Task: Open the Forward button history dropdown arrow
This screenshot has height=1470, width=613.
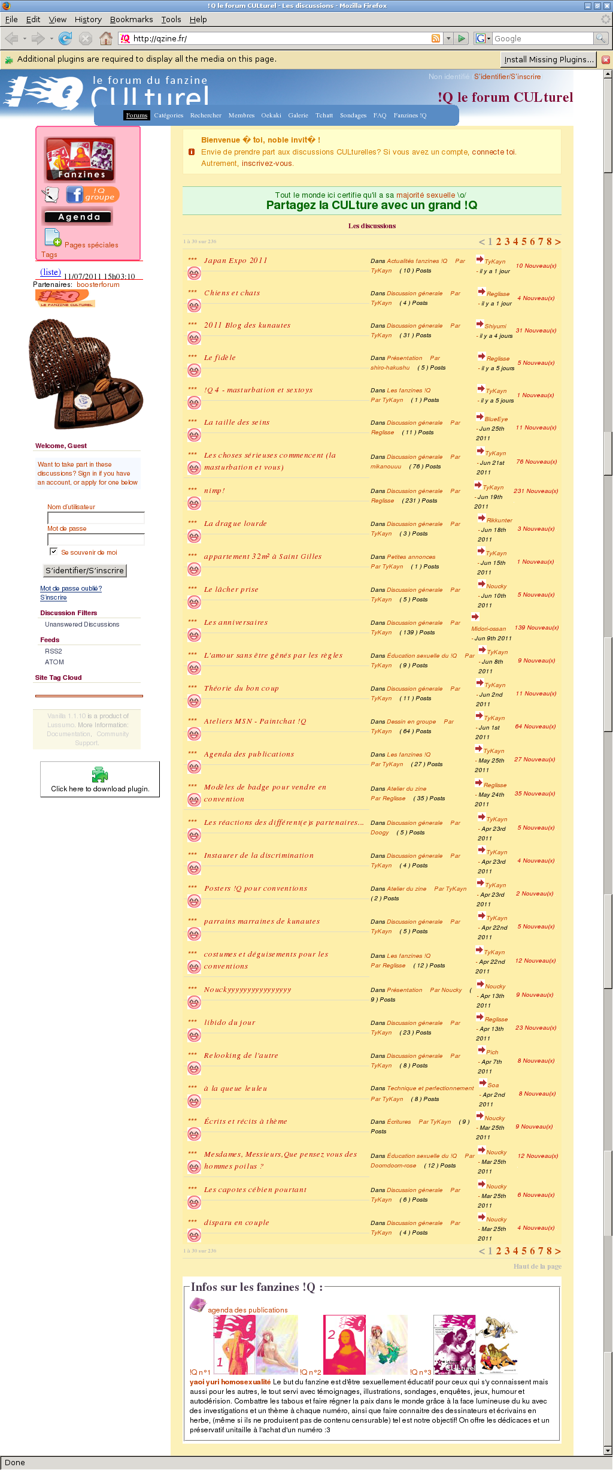Action: click(51, 38)
